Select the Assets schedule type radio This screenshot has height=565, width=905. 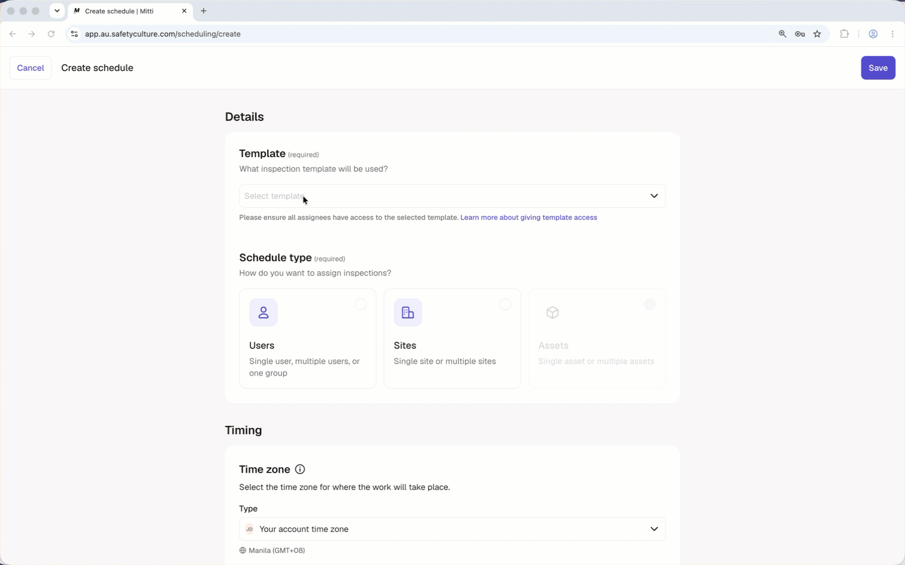pyautogui.click(x=650, y=305)
